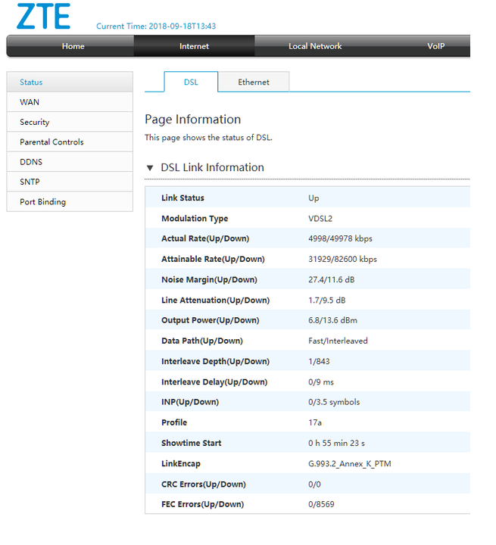
Task: Go to the Local Network tab
Action: [x=315, y=46]
